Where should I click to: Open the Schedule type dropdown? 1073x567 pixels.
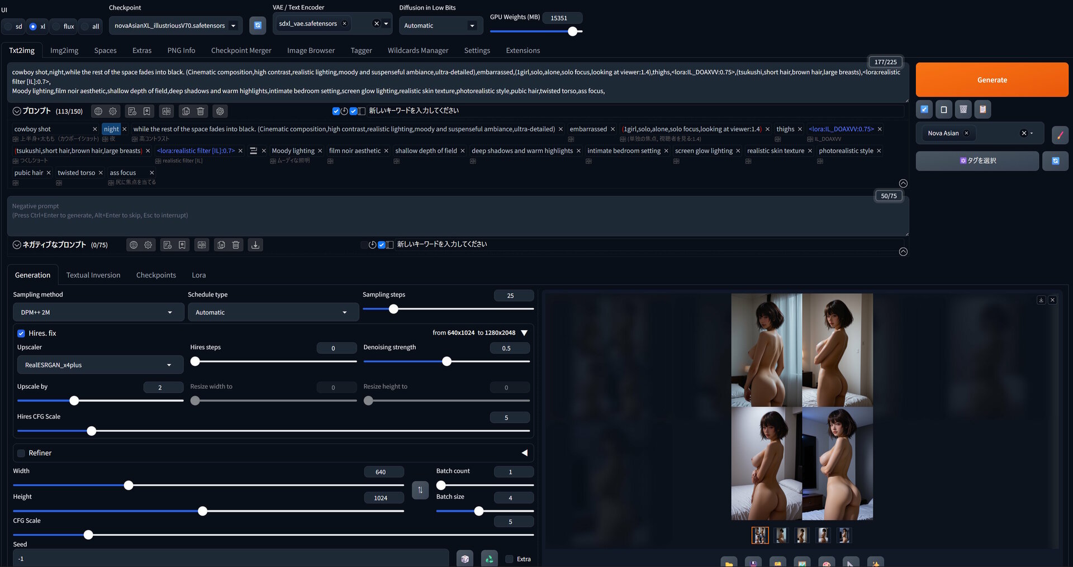(x=273, y=312)
